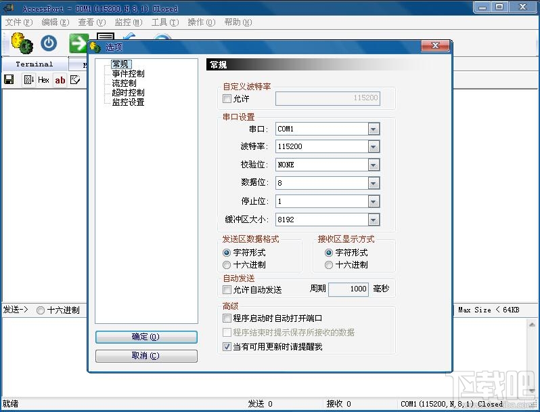Open the 串口 COM1 dropdown

click(x=374, y=129)
